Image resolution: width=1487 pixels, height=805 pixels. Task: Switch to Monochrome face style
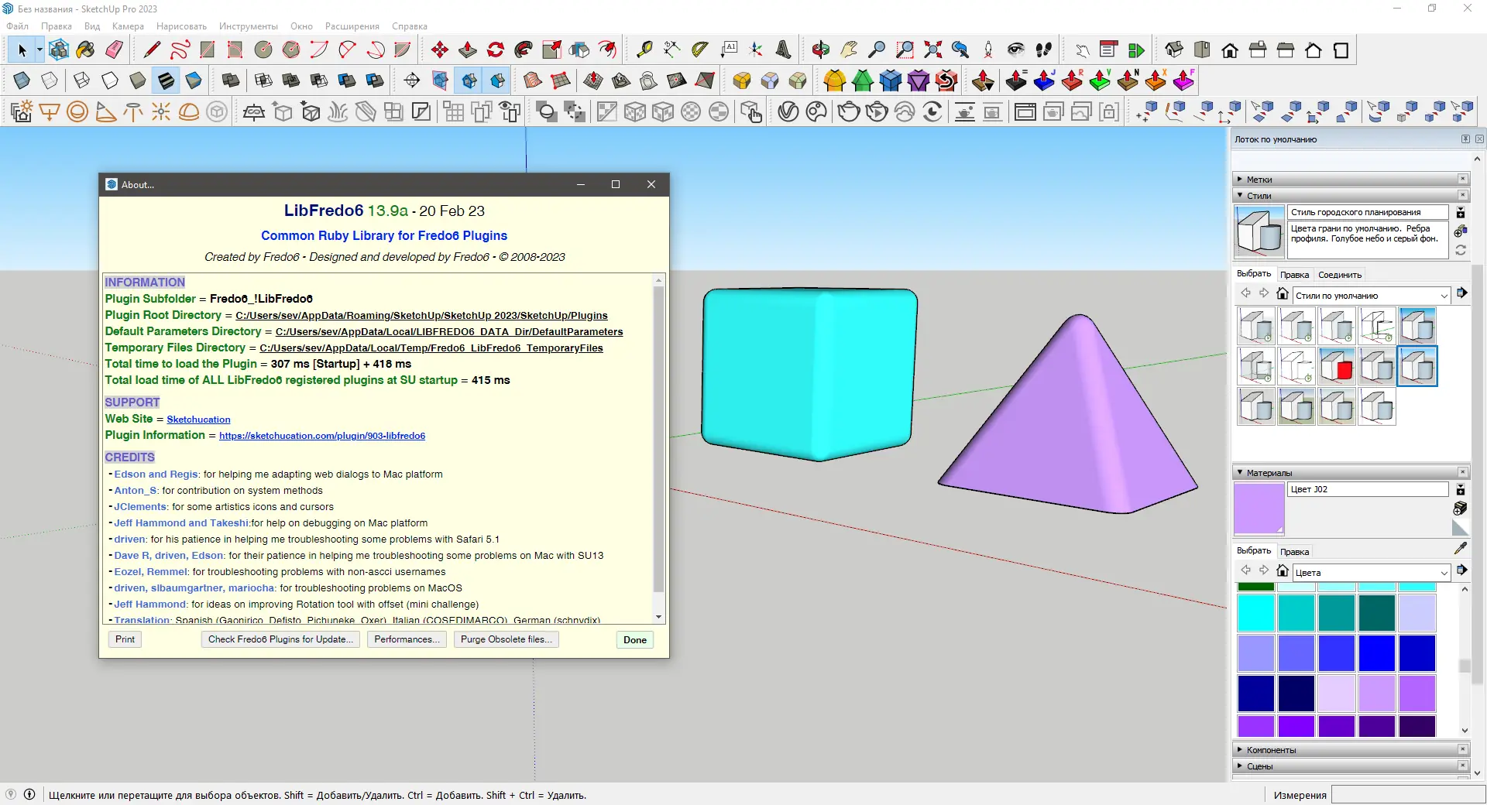point(194,80)
